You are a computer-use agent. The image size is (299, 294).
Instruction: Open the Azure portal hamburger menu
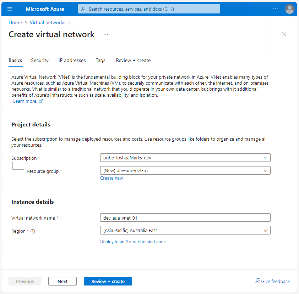click(x=10, y=9)
